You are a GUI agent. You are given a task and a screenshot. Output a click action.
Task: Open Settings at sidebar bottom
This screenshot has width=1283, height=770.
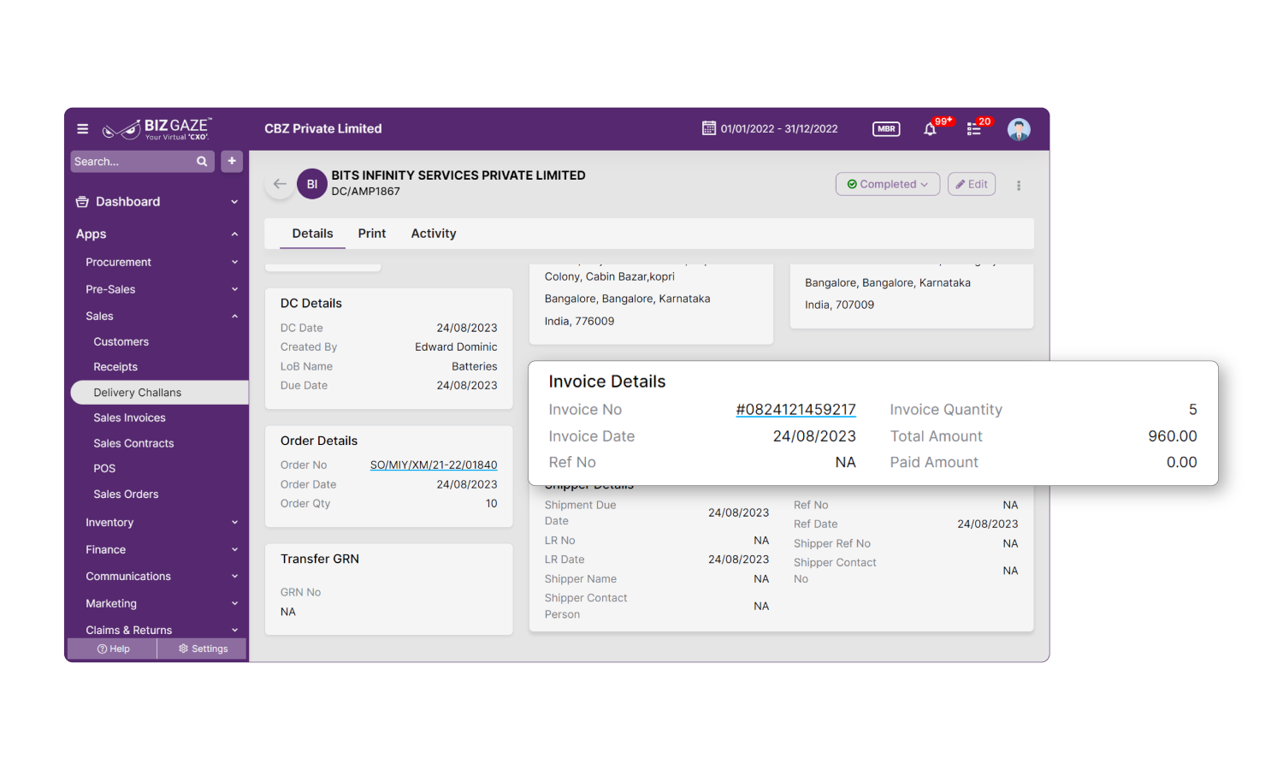pyautogui.click(x=204, y=649)
